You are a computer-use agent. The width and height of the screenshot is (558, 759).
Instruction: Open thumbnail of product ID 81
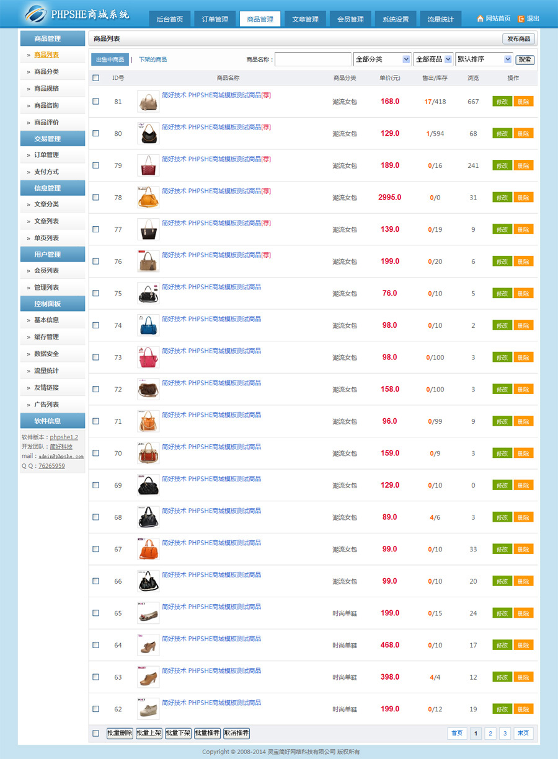tap(148, 102)
